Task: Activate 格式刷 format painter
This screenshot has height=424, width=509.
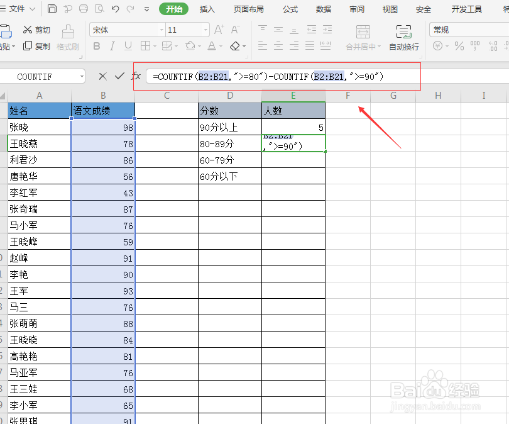Action: coord(68,38)
